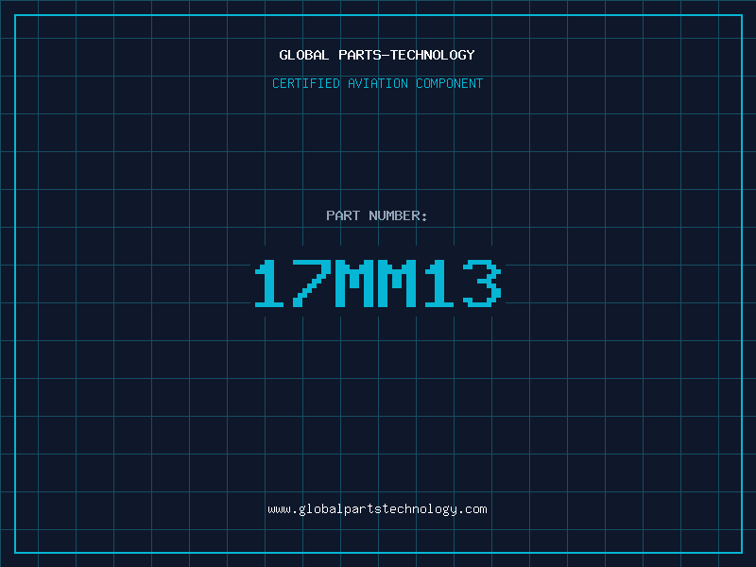Viewport: 756px width, 567px height.
Task: Open the www.globalpartstechnology.com link
Action: coord(377,509)
